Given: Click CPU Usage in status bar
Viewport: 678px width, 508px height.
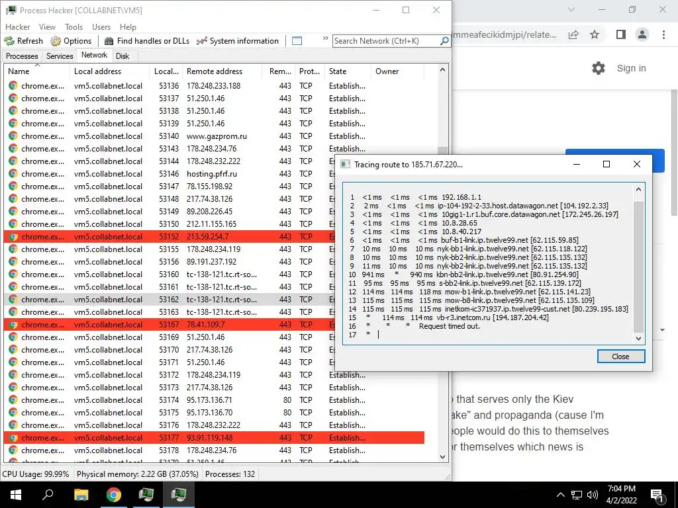Looking at the screenshot, I should click(x=36, y=474).
